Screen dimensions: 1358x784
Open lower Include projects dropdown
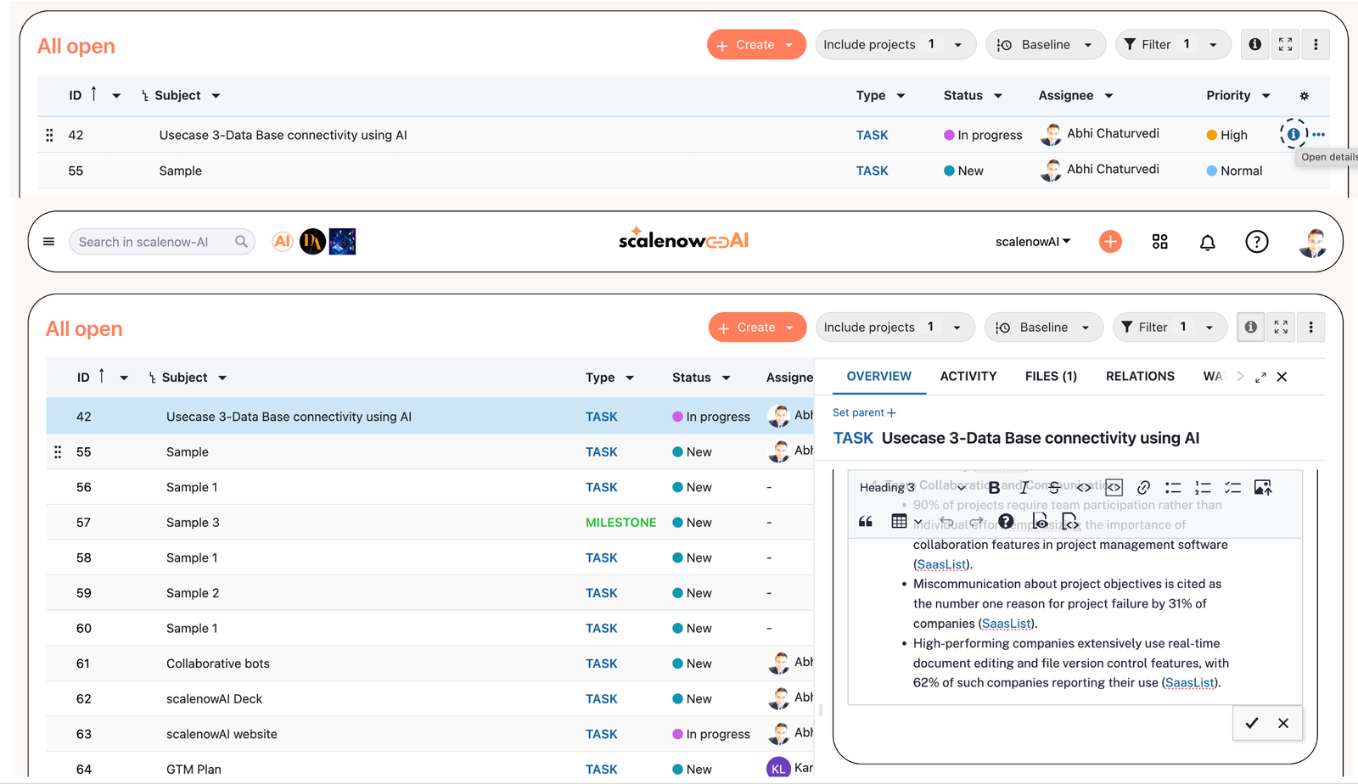pyautogui.click(x=895, y=328)
